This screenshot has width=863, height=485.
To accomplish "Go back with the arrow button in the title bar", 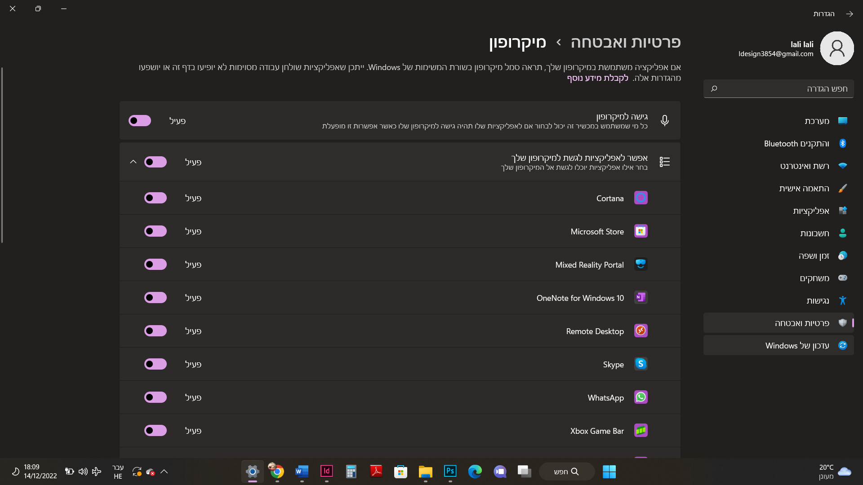I will tap(849, 14).
